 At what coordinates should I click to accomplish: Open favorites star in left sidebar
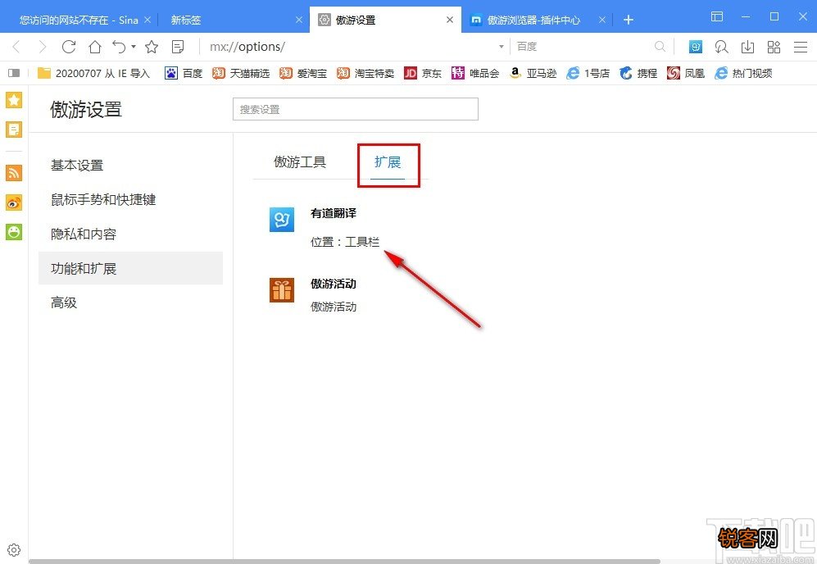14,100
